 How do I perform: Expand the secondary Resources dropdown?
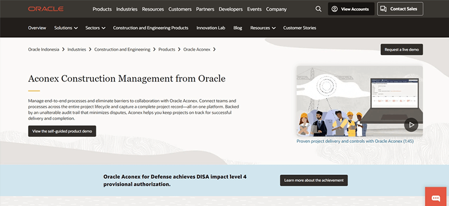coord(263,28)
